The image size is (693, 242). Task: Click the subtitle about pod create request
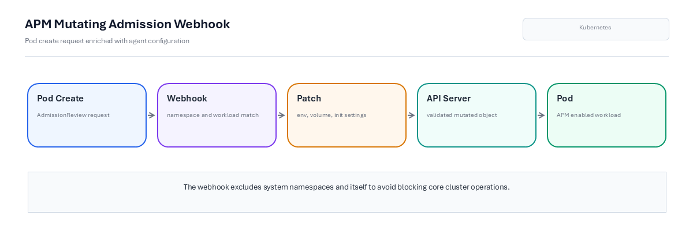tap(107, 41)
